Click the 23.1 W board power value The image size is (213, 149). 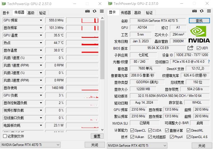[x=55, y=125]
